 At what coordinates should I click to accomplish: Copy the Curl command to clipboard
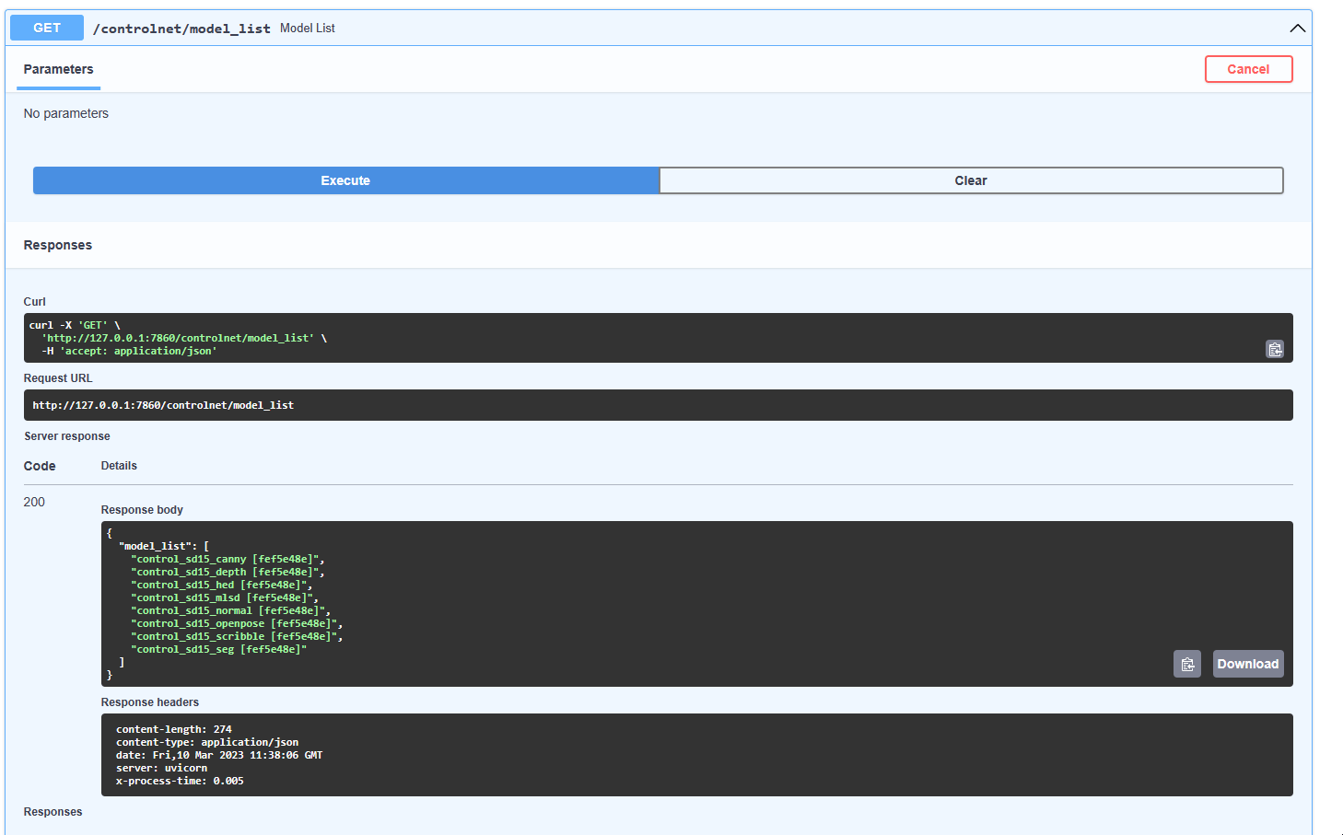pyautogui.click(x=1275, y=349)
